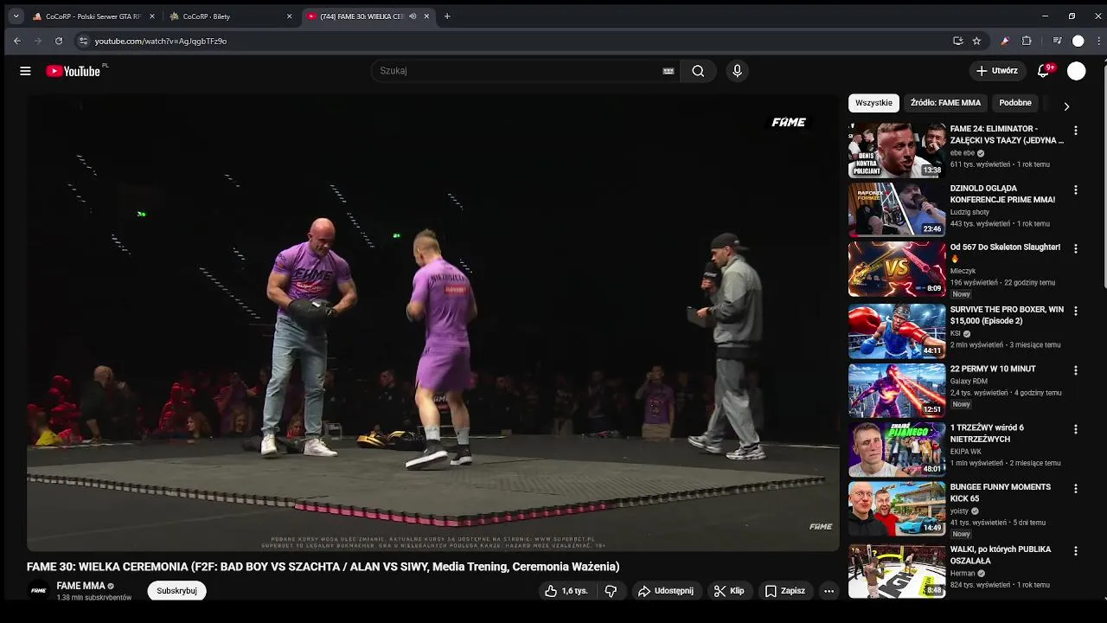
Task: Share the video with Udostępnij
Action: (x=665, y=591)
